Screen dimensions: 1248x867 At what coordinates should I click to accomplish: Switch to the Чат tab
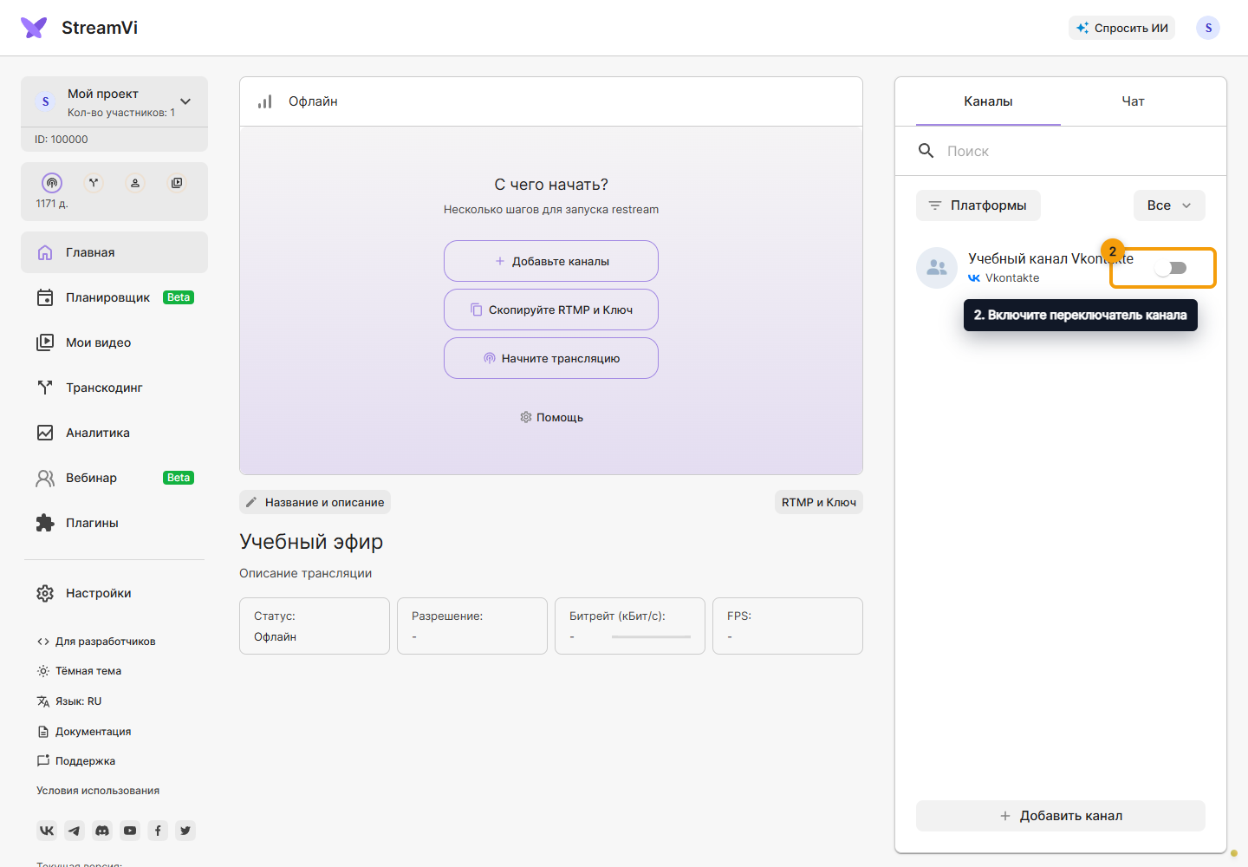[1133, 101]
